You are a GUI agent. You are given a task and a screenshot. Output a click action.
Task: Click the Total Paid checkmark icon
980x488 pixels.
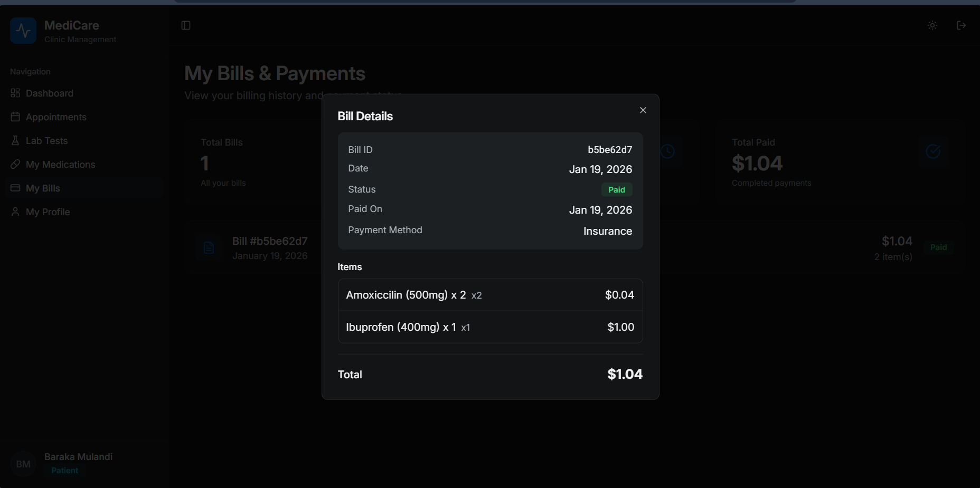pos(932,152)
